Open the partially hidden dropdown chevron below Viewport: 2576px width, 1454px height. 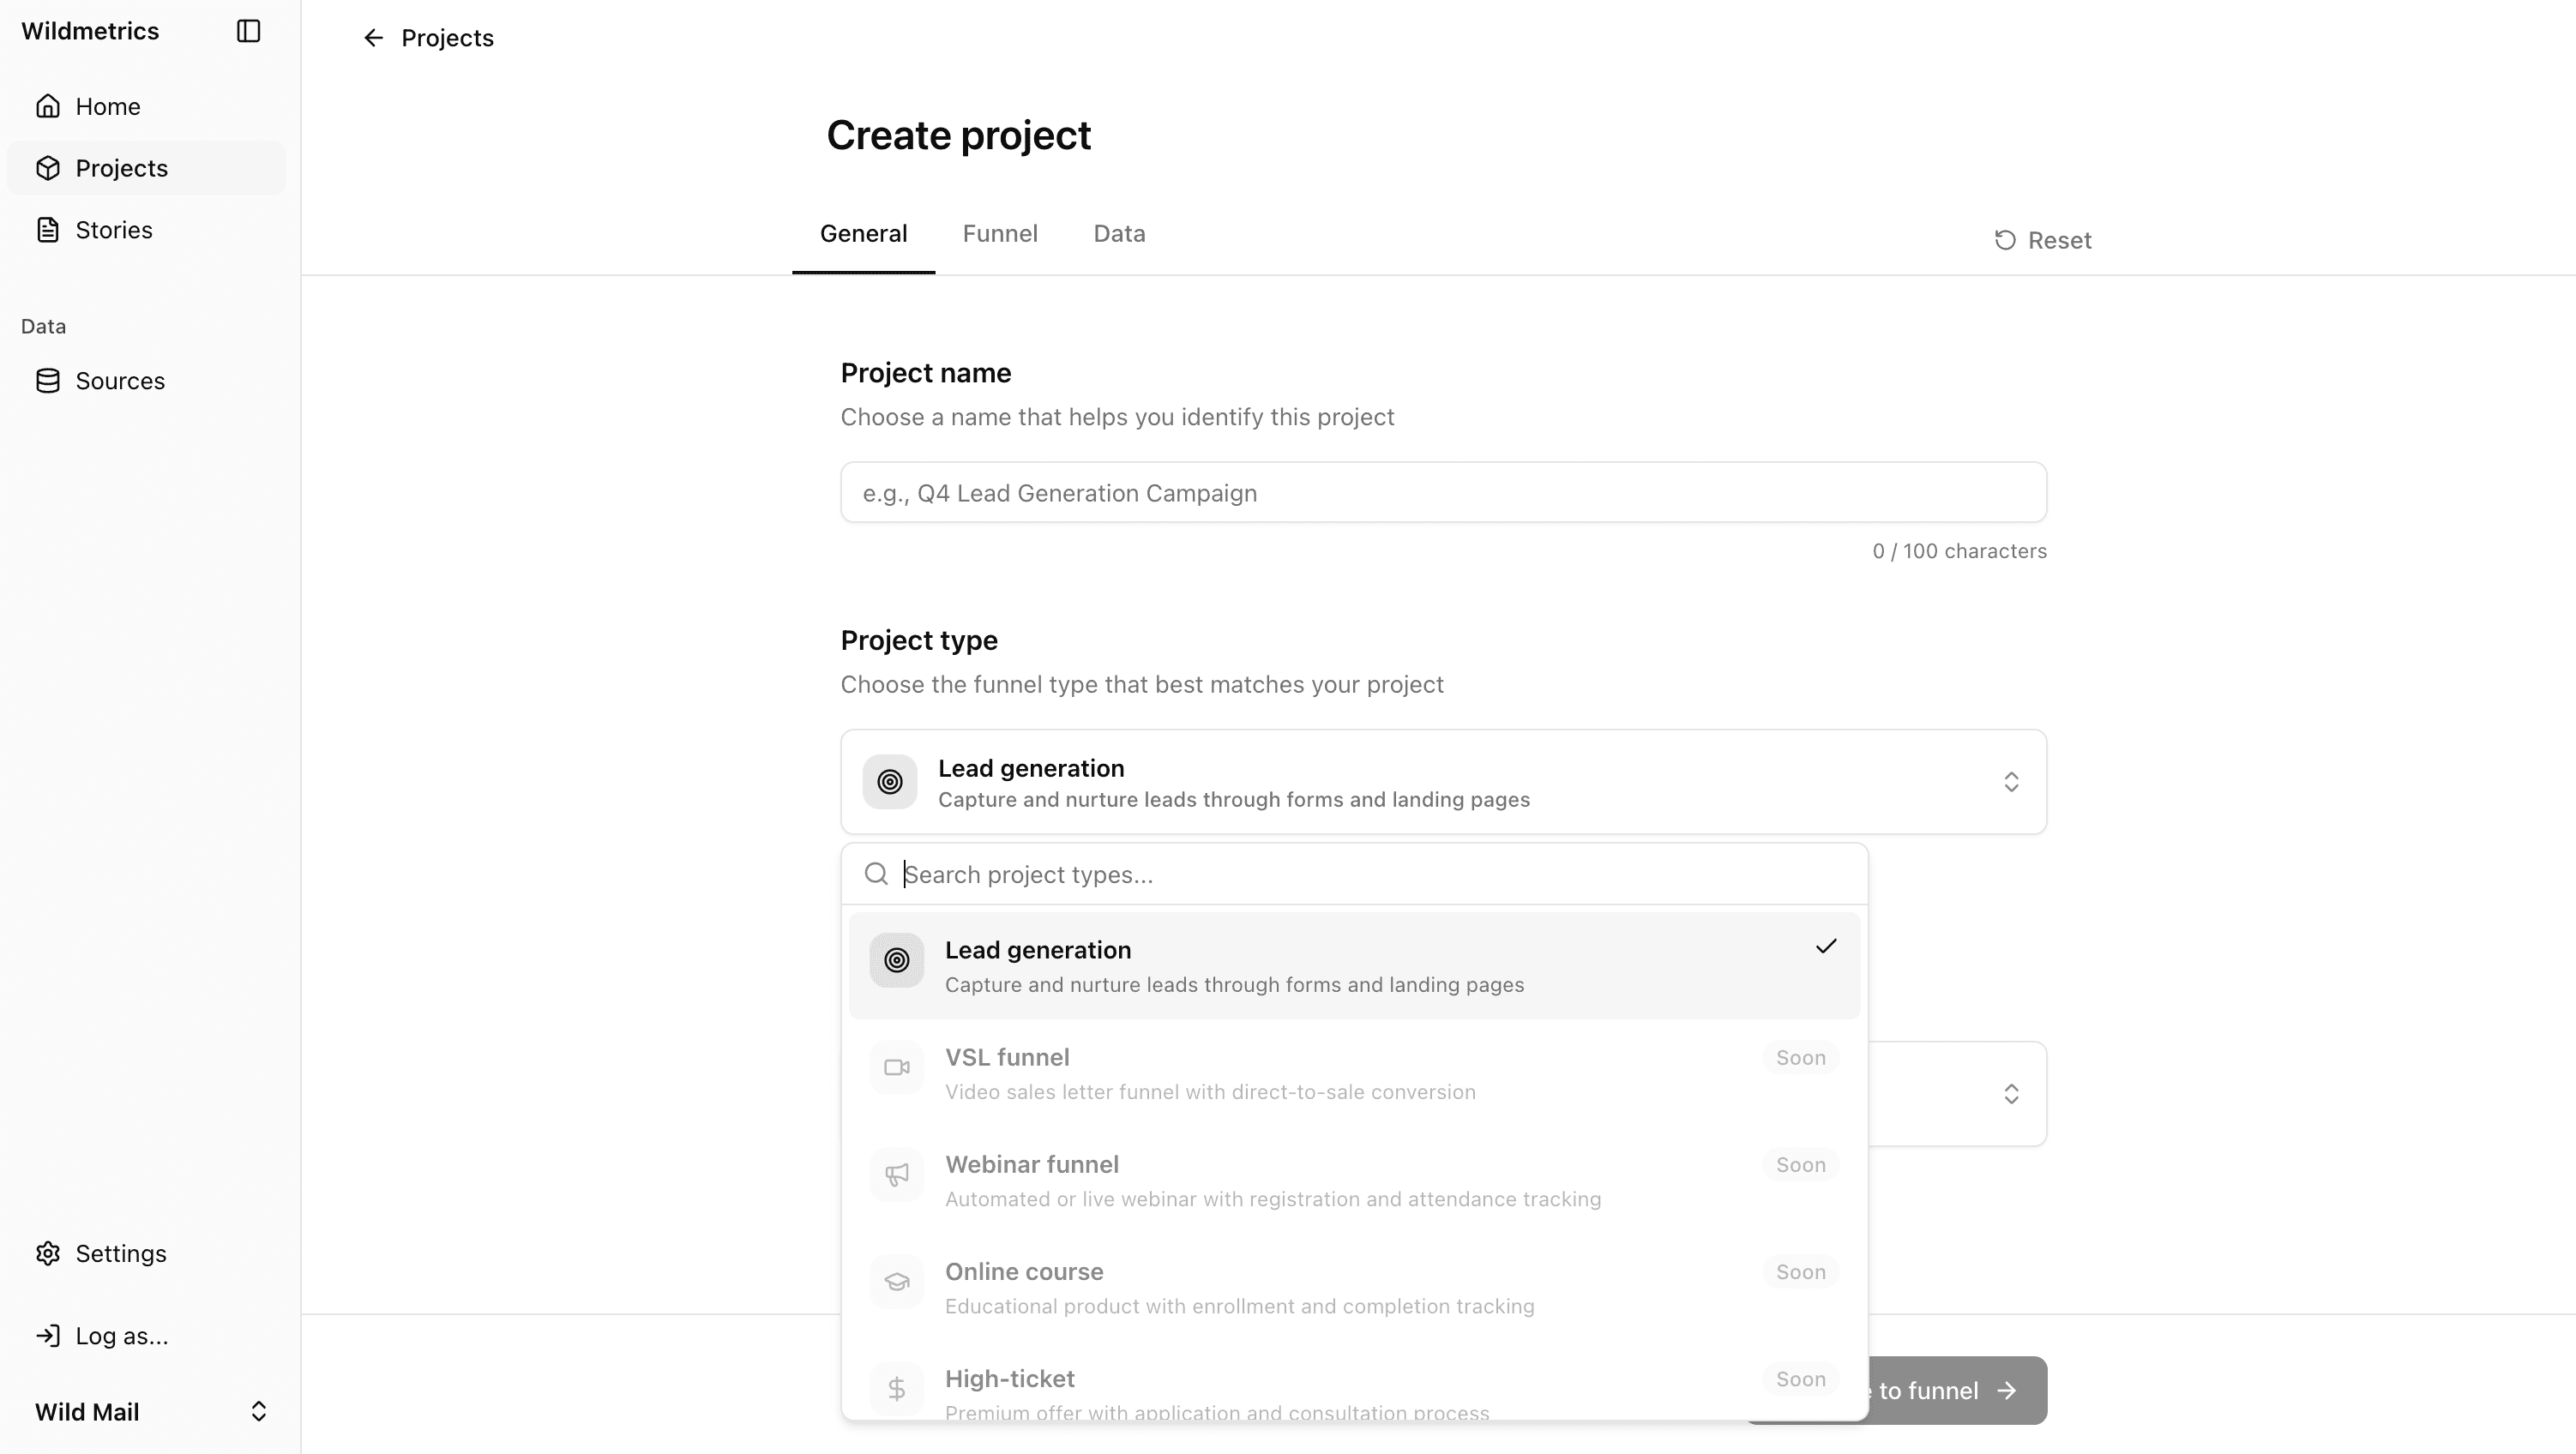pos(2011,1094)
